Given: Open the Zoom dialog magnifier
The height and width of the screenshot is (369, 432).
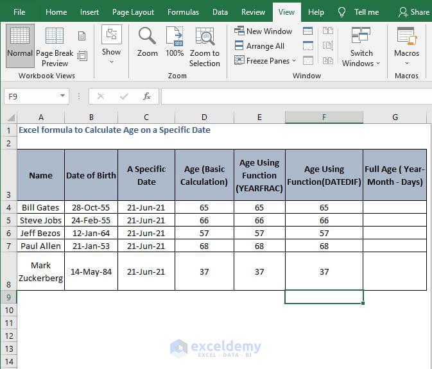Looking at the screenshot, I should (148, 42).
